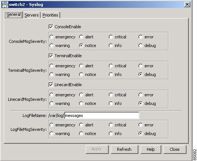The height and width of the screenshot is (161, 197).
Task: Toggle the TerminalEnable checkbox
Action: [x=51, y=56]
